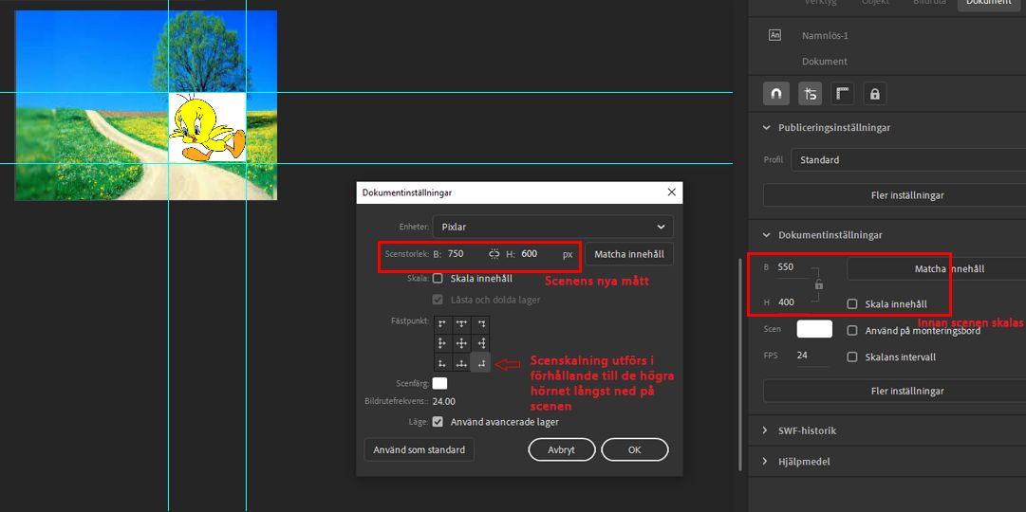Select the top-right anchor point
This screenshot has height=512, width=1026.
tap(480, 324)
